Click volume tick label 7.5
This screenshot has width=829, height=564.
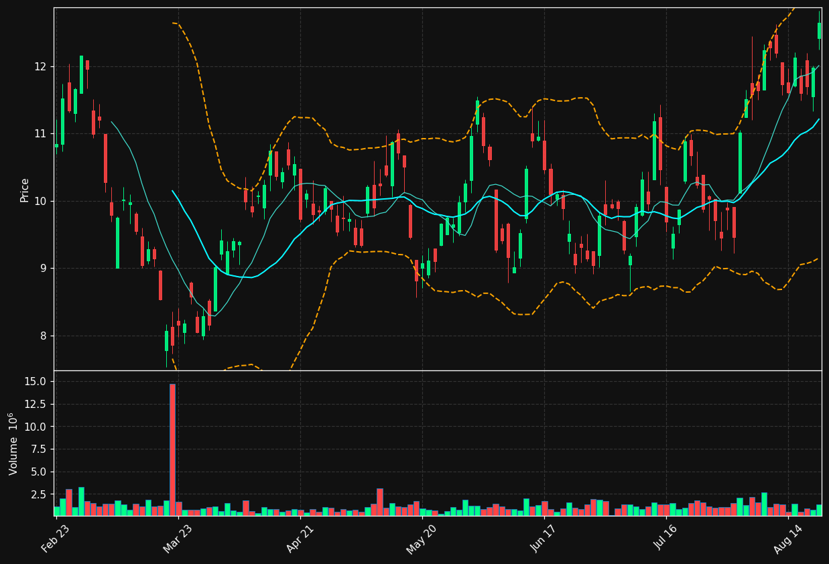(x=40, y=449)
